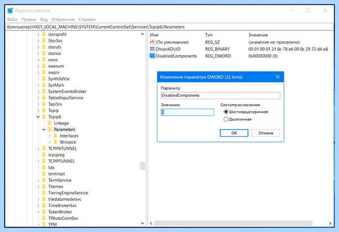Image resolution: width=339 pixels, height=232 pixels.
Task: Click the folder icon of Tcpip key
Action: point(44,111)
